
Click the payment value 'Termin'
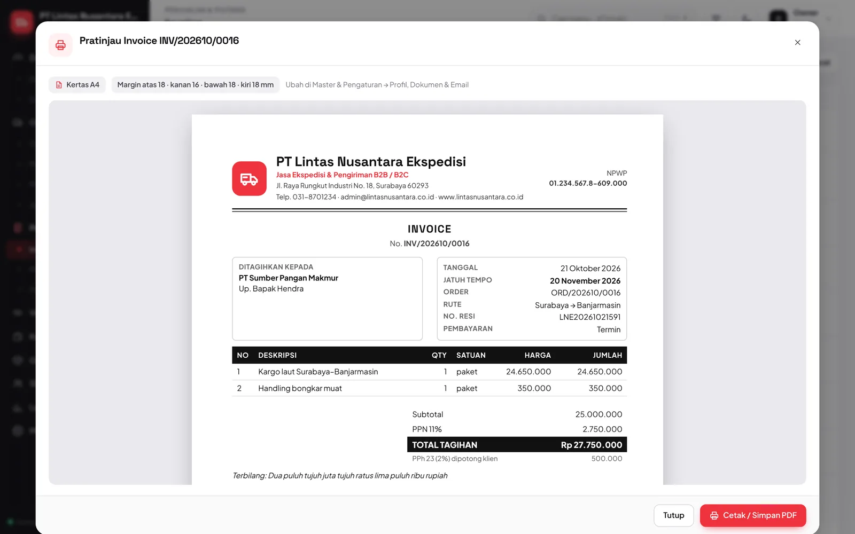click(609, 329)
